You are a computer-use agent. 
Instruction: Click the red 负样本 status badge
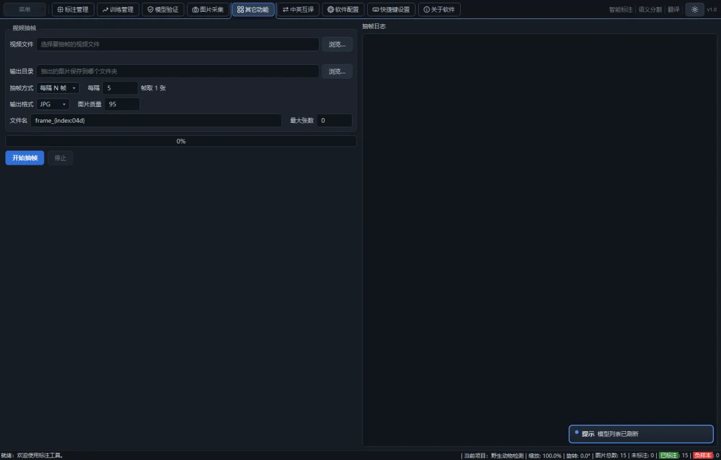[x=703, y=455]
